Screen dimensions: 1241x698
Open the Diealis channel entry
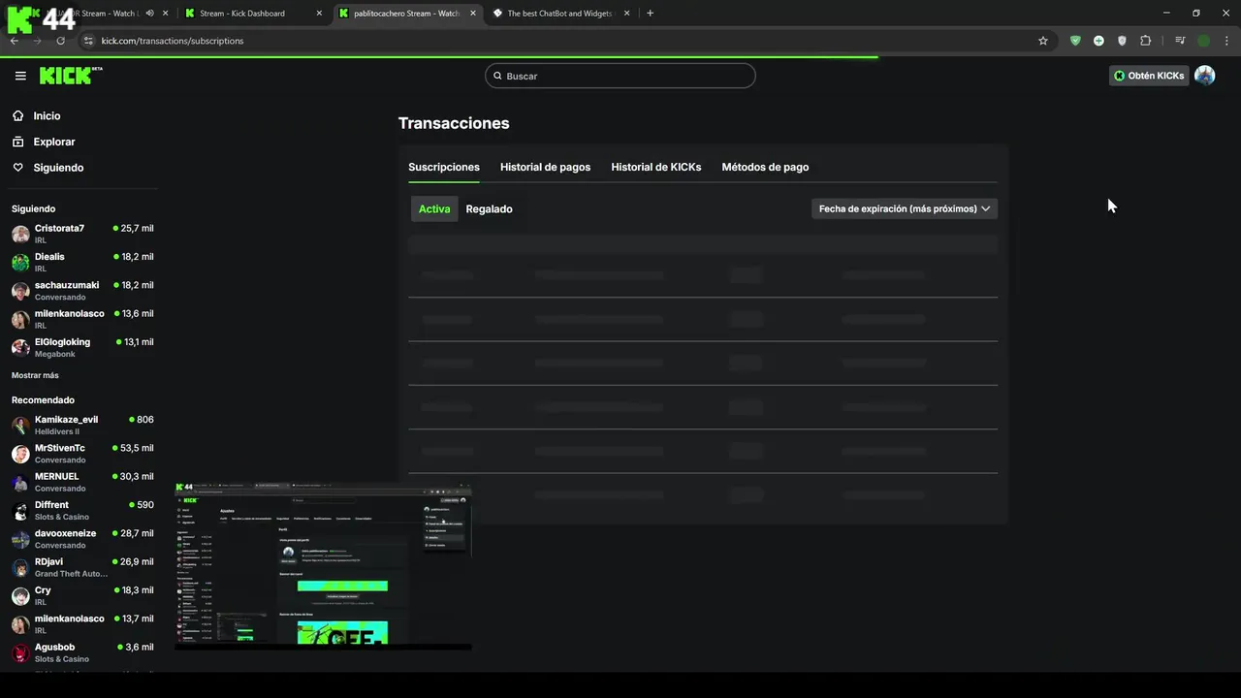pyautogui.click(x=82, y=262)
